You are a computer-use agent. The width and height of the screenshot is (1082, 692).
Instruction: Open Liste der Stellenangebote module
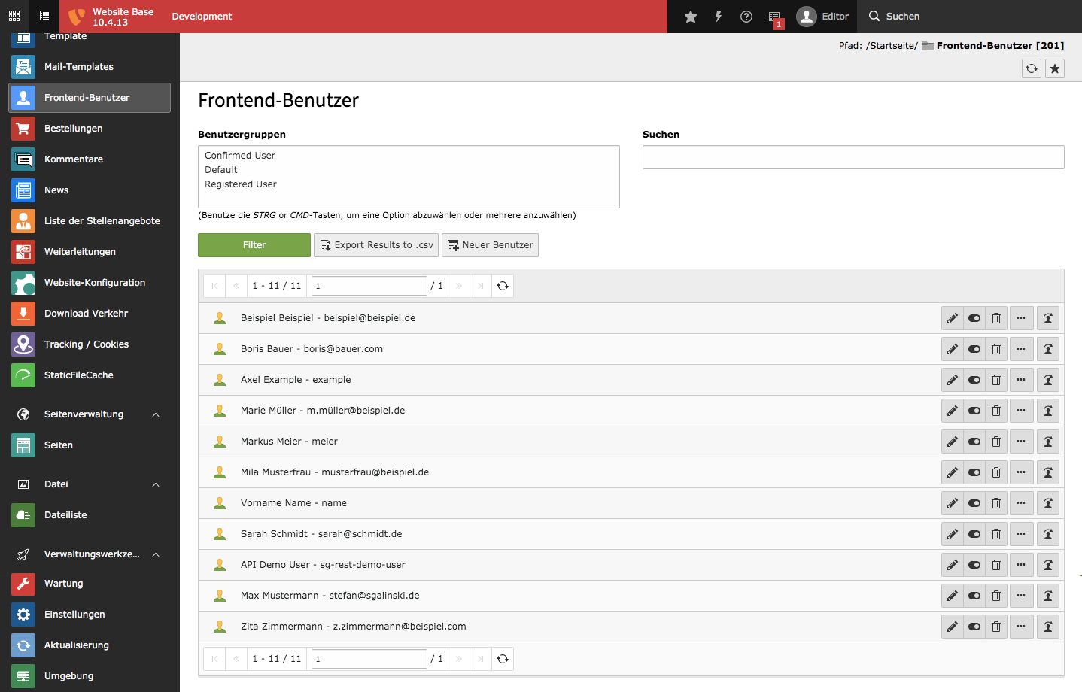(x=90, y=221)
